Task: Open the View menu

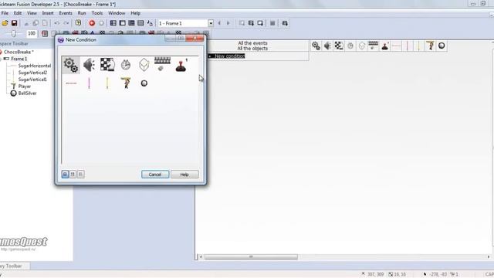Action: pos(32,13)
